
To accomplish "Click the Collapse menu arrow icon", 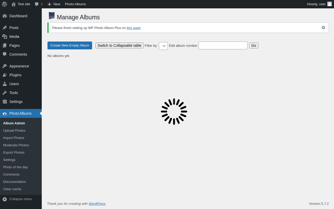I will tap(5, 199).
